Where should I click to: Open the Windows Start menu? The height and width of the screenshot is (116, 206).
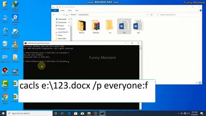point(3,113)
